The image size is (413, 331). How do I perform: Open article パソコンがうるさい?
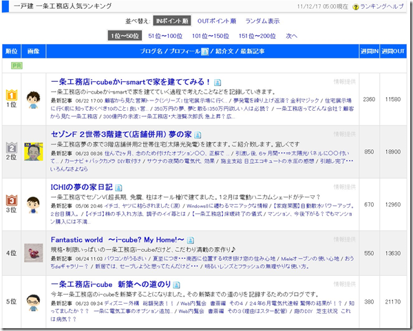coord(125,259)
